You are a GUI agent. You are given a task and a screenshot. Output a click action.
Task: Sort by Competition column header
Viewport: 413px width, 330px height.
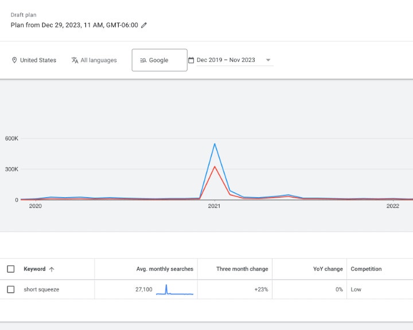click(366, 269)
